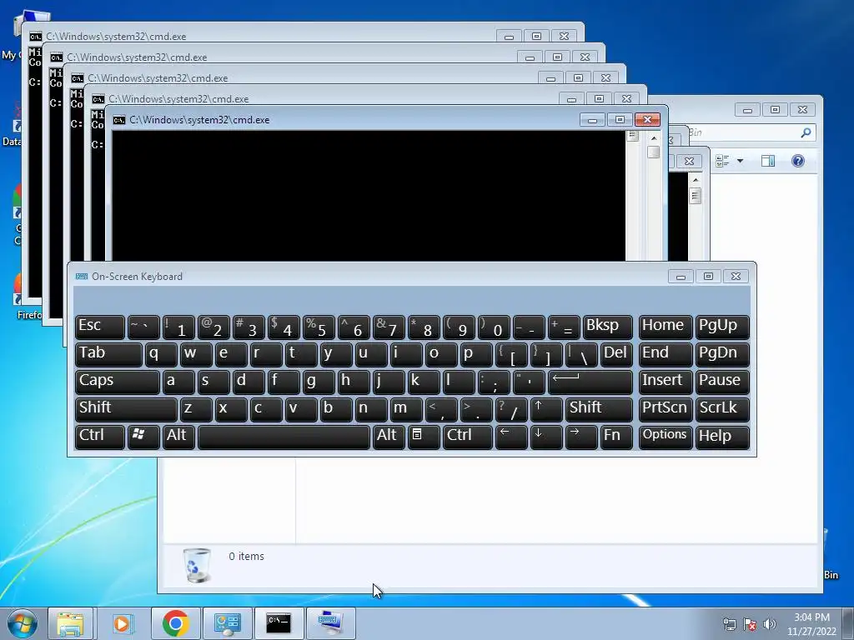Click the context menu key on keyboard
Image resolution: width=854 pixels, height=640 pixels.
pyautogui.click(x=424, y=437)
